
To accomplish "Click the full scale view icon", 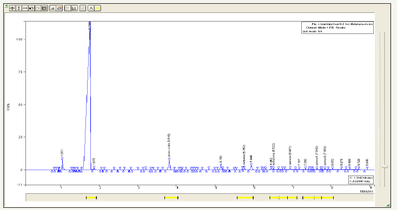I will point(44,8).
